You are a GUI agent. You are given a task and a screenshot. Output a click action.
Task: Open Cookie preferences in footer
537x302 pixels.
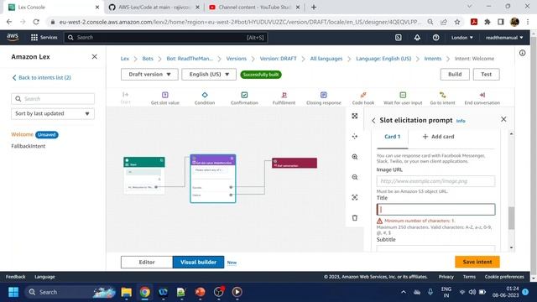504,277
